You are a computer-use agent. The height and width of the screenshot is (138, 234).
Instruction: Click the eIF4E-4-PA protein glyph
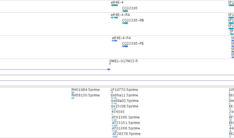coord(114,41)
